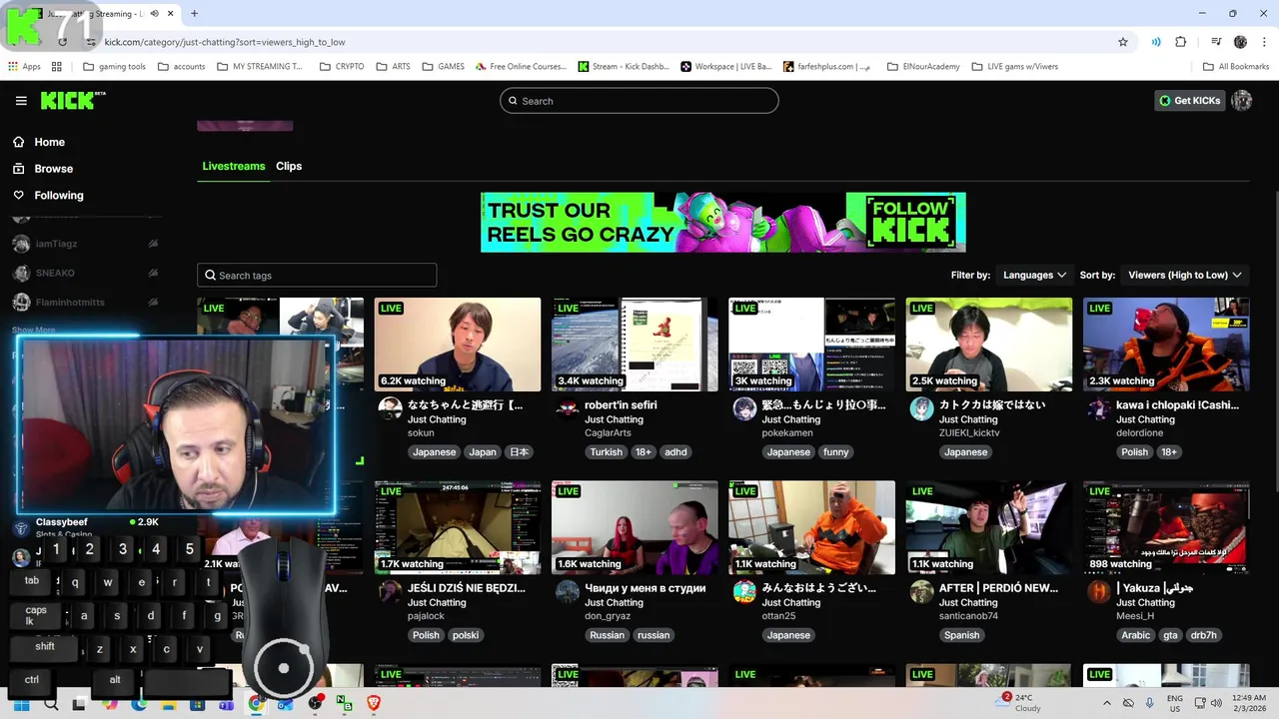Open the 3K watching stream thumbnail
The height and width of the screenshot is (719, 1279).
811,345
